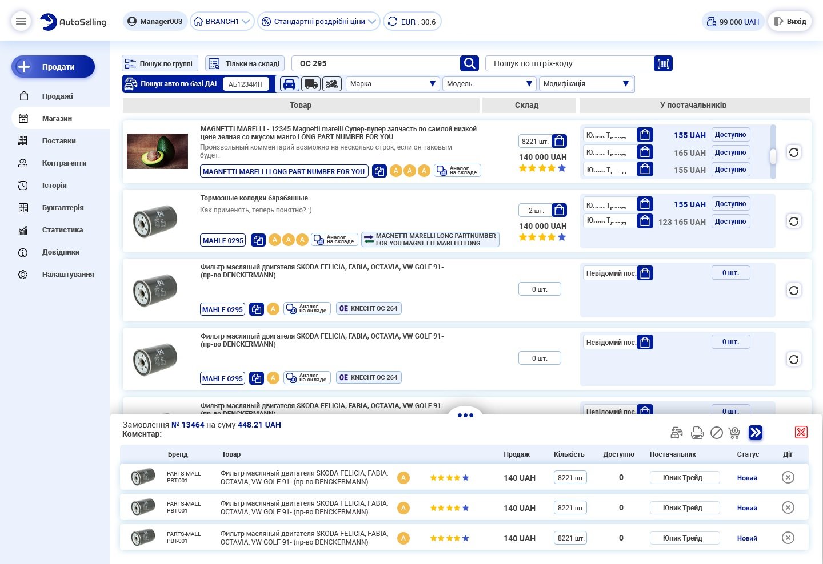Click the star rating in the first order line
Screen dimensions: 823x564
[449, 478]
